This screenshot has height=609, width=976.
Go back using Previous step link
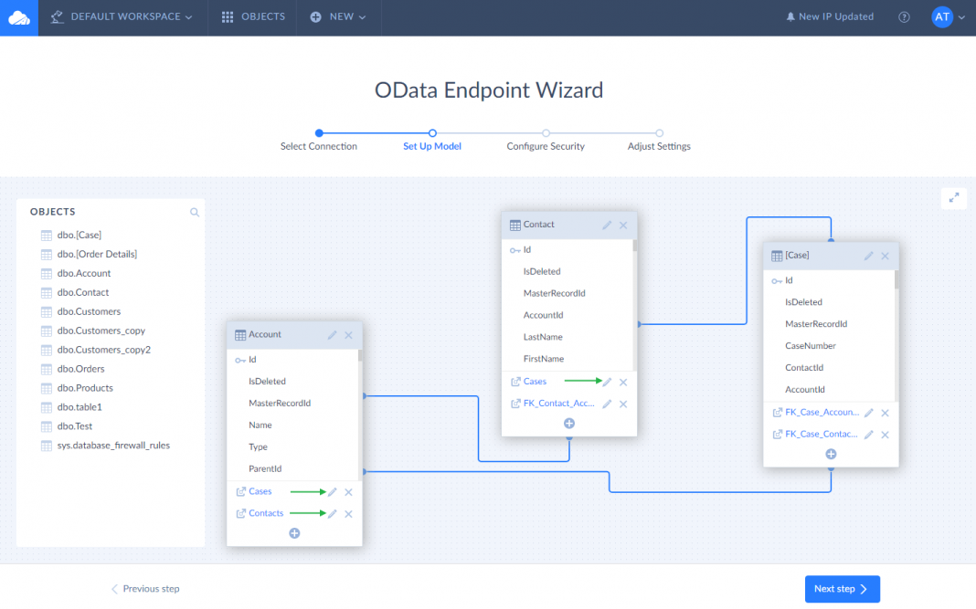click(144, 589)
